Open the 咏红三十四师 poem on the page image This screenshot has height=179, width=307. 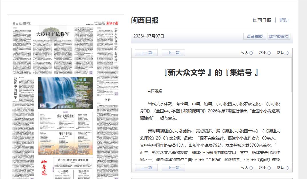[x=65, y=134]
